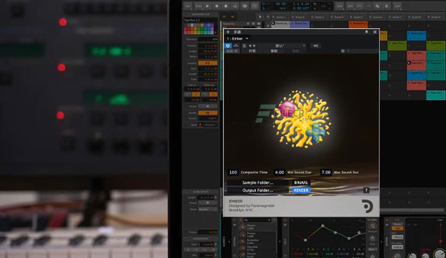The image size is (446, 258).
Task: Select the Scene 1 header
Action: point(280,17)
